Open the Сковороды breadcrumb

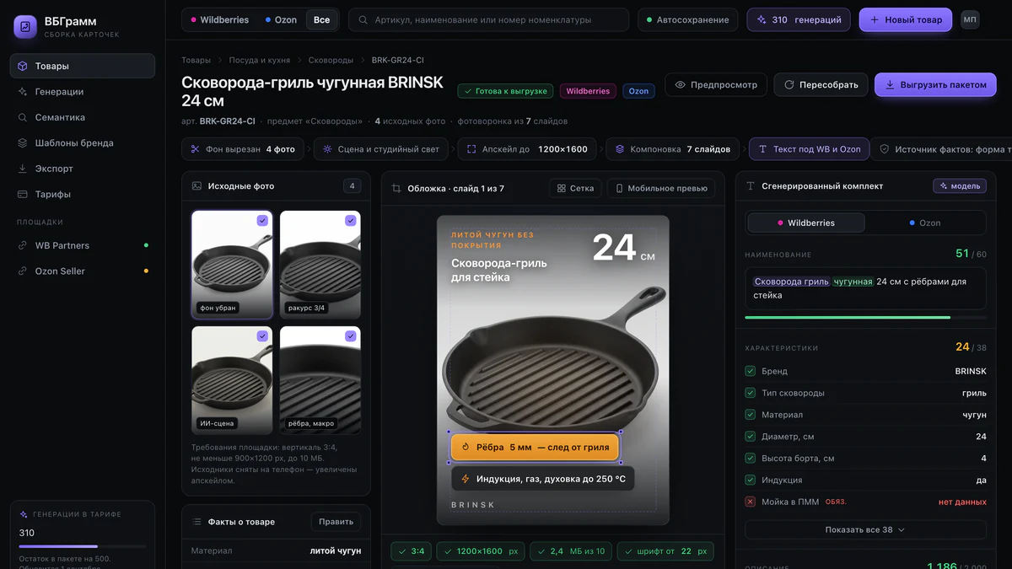click(331, 61)
